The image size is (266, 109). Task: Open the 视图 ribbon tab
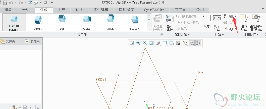coord(79,10)
